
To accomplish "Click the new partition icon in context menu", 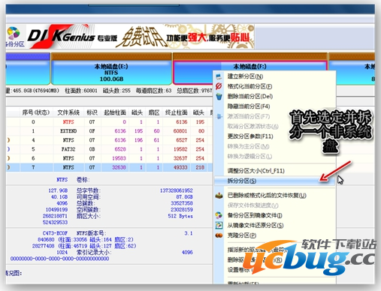I will click(219, 76).
